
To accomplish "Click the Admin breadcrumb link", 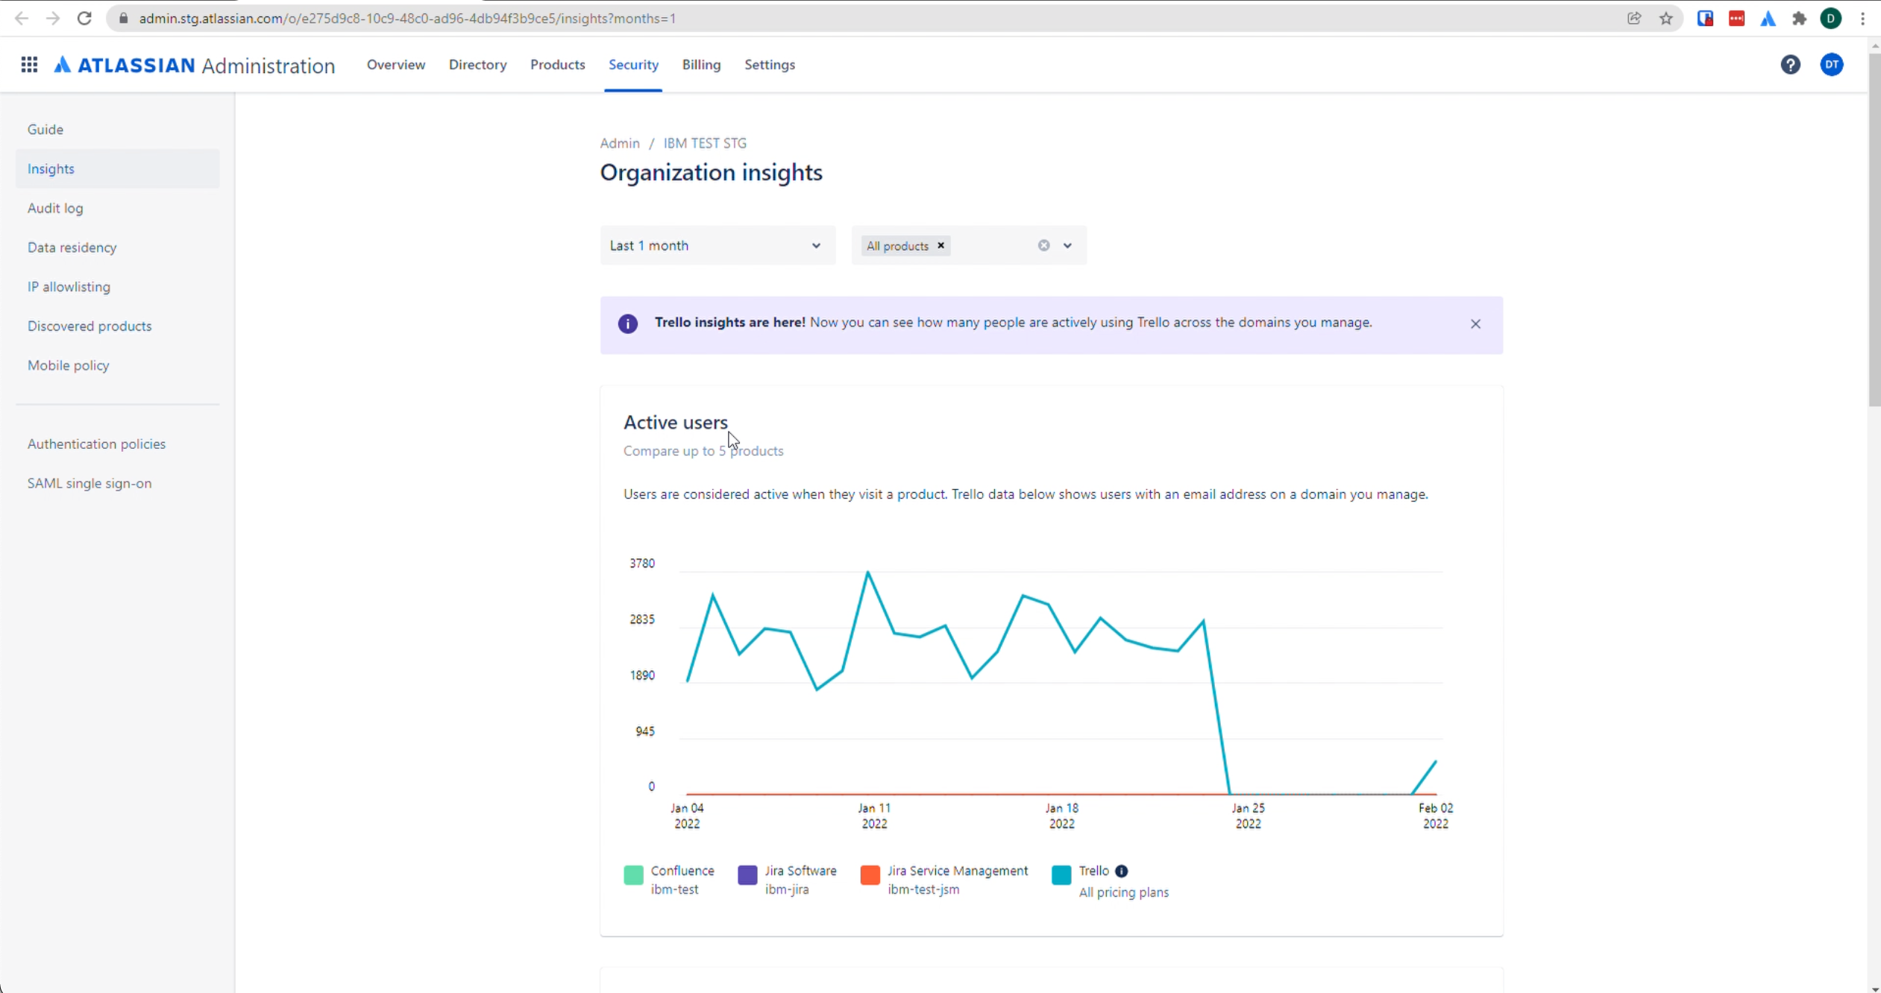I will (x=620, y=143).
